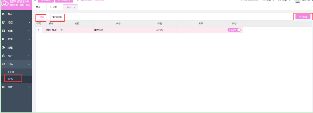Screen dimensions: 313x113
Task: Open the 账簿 ledger sidebar icon
Action: coord(3,31)
